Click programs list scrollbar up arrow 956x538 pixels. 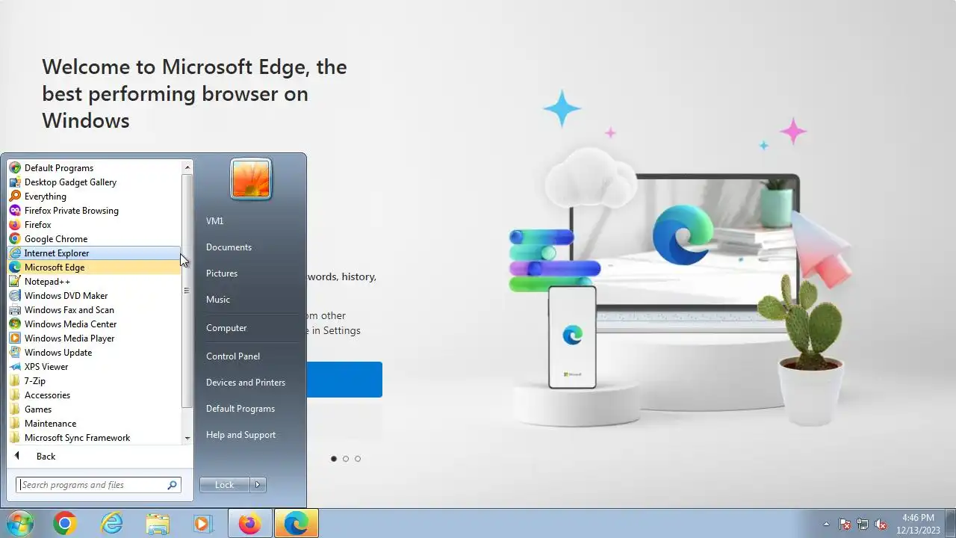187,168
